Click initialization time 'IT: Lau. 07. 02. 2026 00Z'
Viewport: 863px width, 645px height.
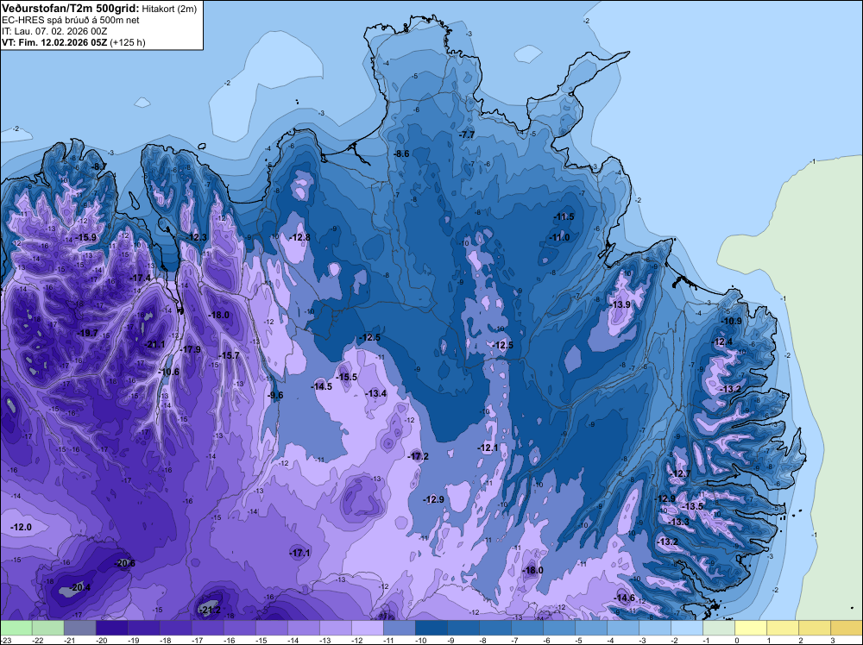coord(54,31)
